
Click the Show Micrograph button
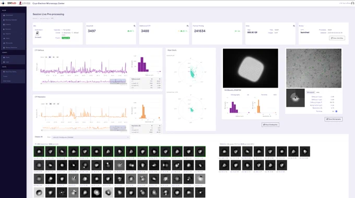click(x=334, y=119)
